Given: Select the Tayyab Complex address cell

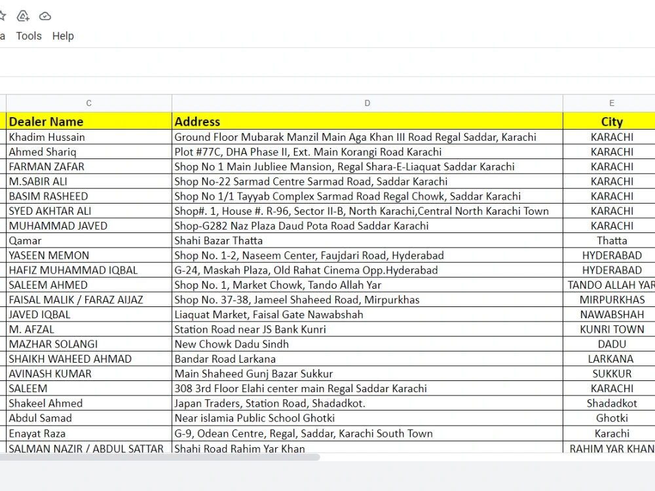Looking at the screenshot, I should 367,196.
